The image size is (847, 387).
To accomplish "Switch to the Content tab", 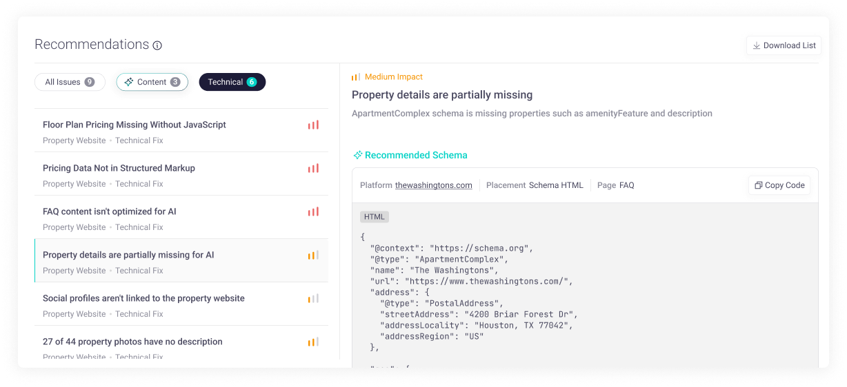I will pos(152,82).
